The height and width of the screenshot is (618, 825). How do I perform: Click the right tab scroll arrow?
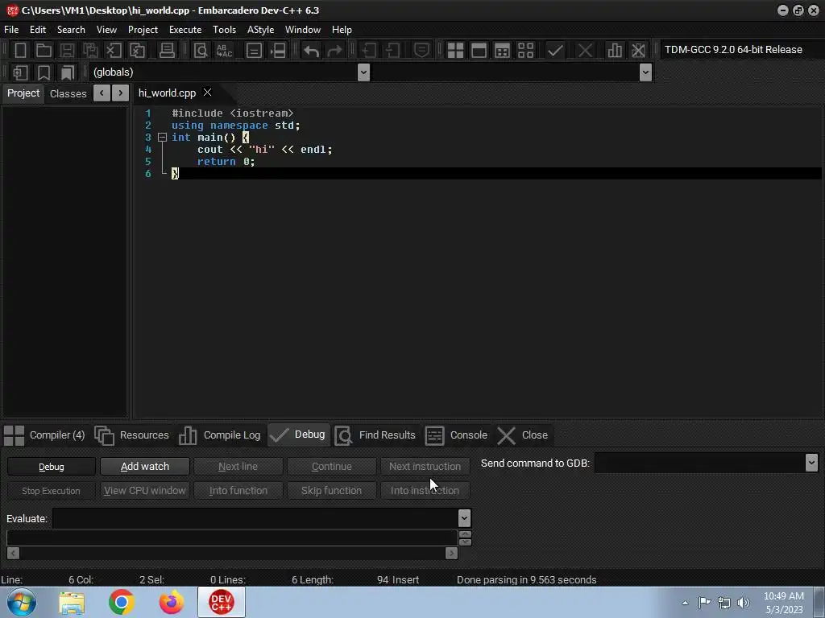121,93
